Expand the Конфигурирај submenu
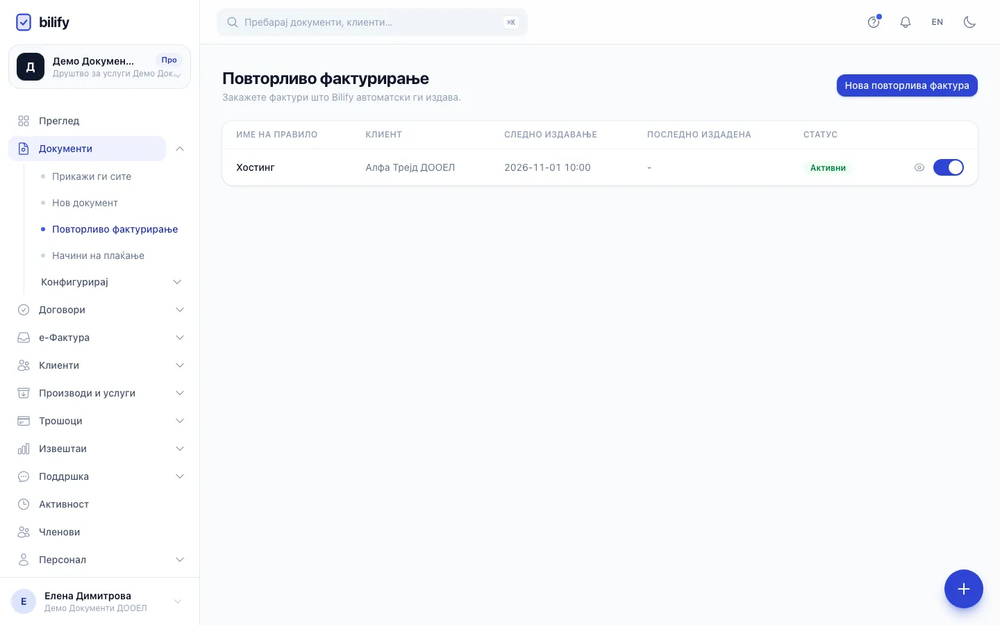This screenshot has width=1000, height=625. pyautogui.click(x=112, y=282)
